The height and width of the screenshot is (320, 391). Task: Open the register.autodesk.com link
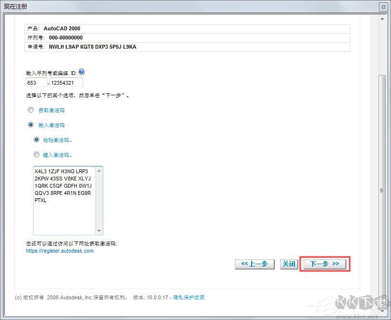[60, 251]
